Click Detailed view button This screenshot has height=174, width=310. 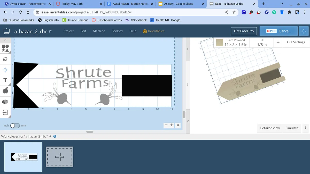[x=270, y=128]
